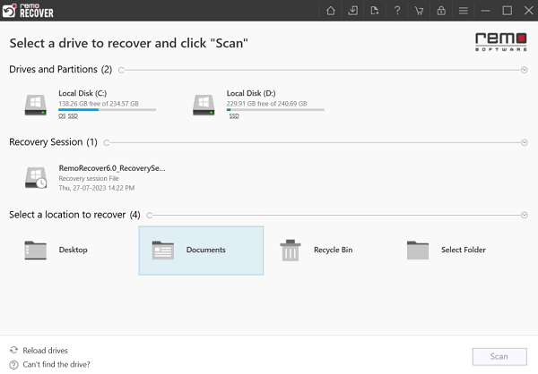Select the Documents location label
538x374 pixels.
click(206, 250)
